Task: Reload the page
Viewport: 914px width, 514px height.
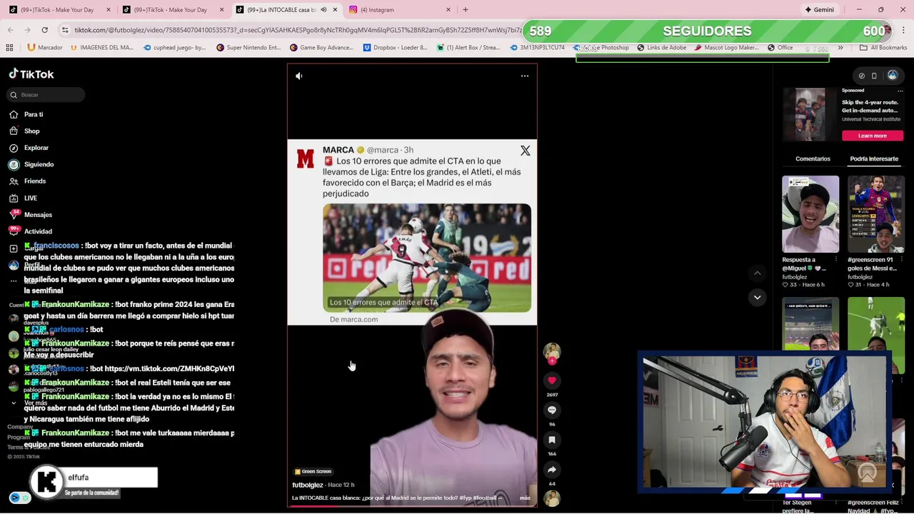Action: (44, 30)
